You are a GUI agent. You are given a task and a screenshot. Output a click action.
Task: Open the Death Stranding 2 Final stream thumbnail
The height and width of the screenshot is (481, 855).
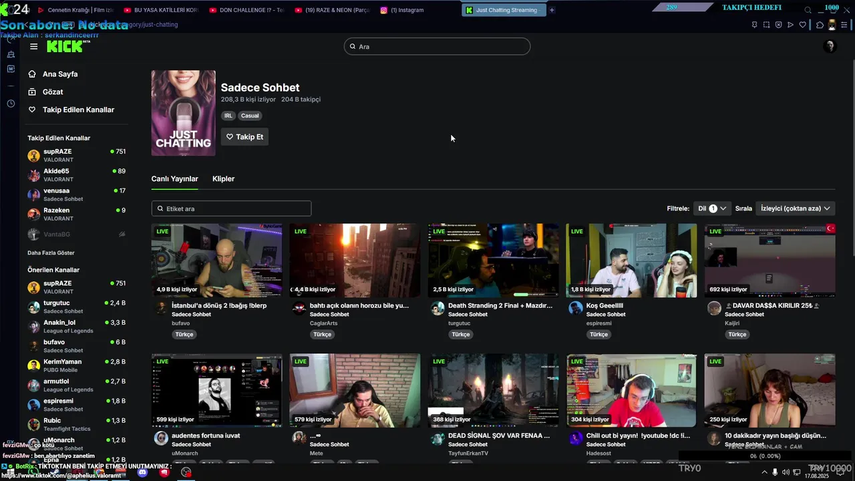pos(493,261)
